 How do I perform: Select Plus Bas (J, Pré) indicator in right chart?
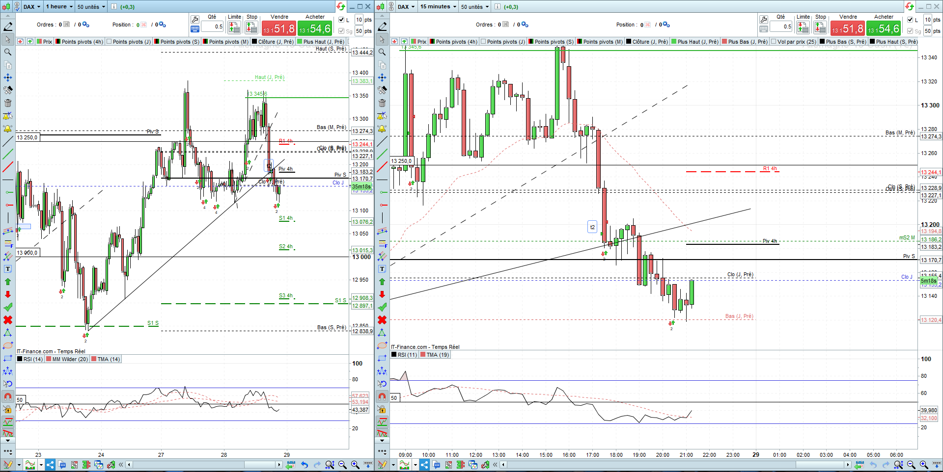(x=745, y=42)
